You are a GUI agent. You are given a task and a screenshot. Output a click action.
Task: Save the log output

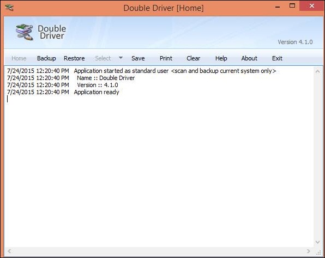point(138,58)
